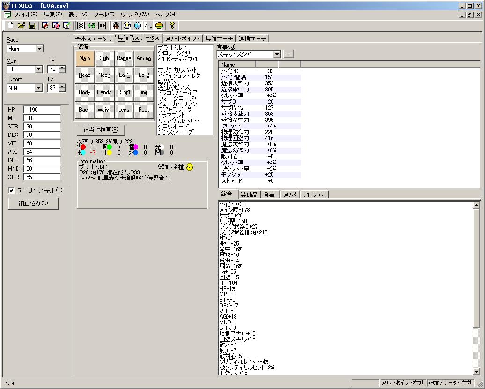485x389 pixels.
Task: Create a new file with the blank page icon
Action: [x=10, y=26]
